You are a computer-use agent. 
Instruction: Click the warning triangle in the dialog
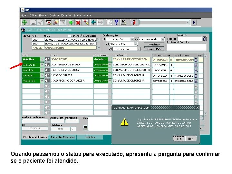125,122
